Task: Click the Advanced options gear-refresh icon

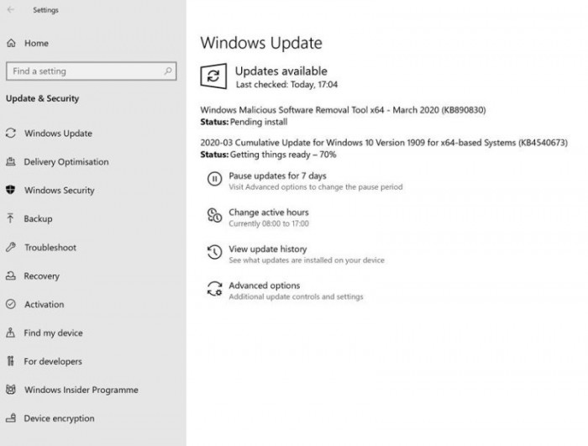Action: point(214,289)
